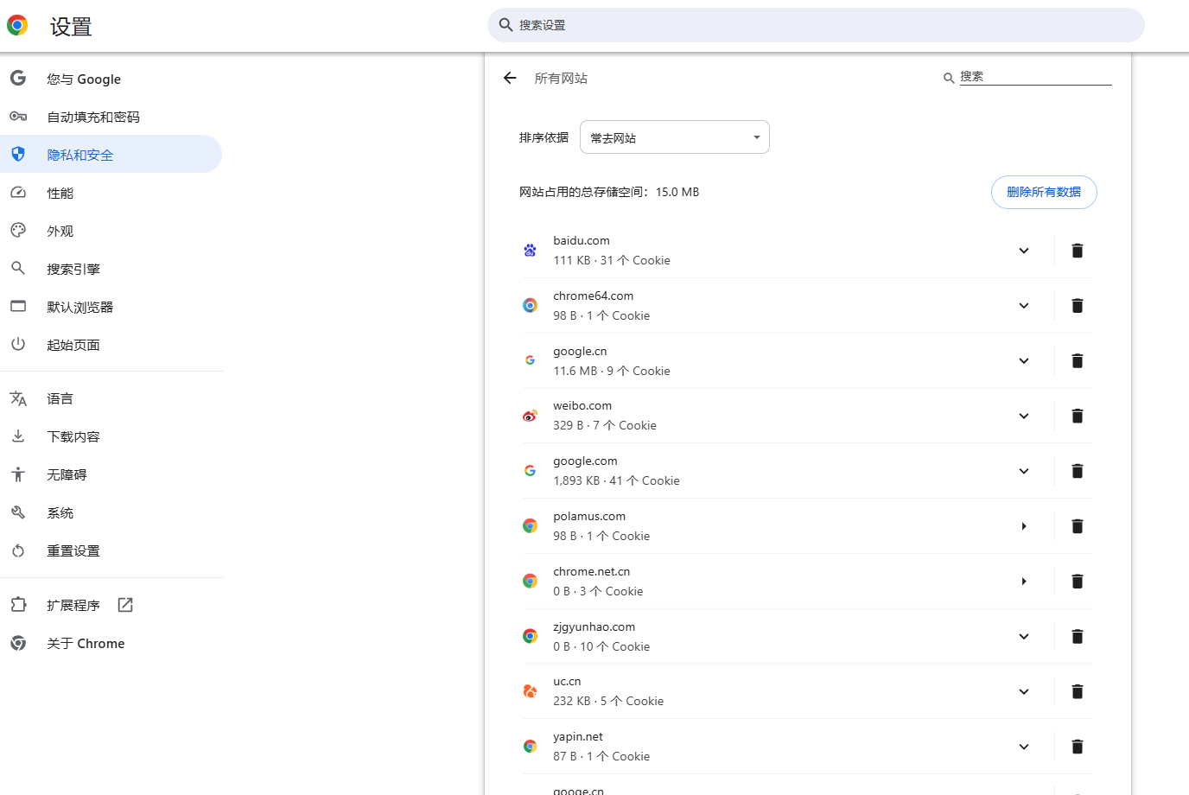This screenshot has height=795, width=1189.
Task: Expand the zjgyunhao.com row chevron
Action: pos(1023,637)
